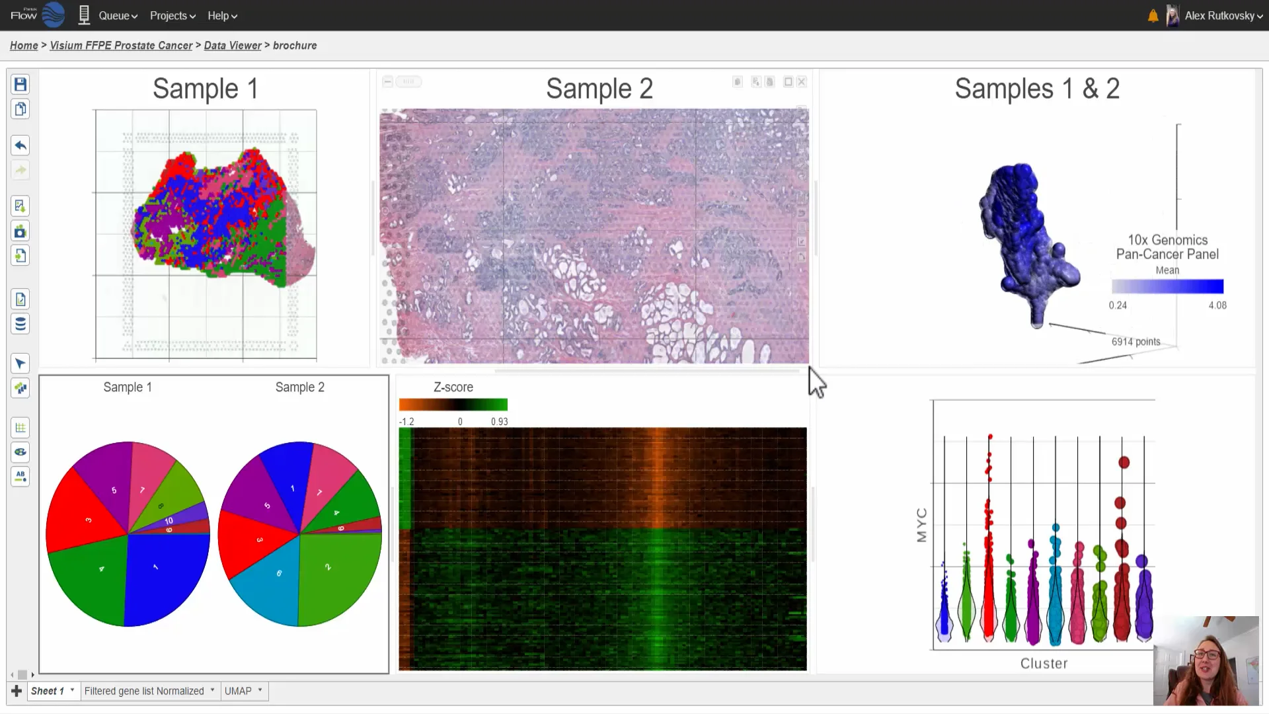
Task: Open the color palette style icon
Action: (20, 452)
